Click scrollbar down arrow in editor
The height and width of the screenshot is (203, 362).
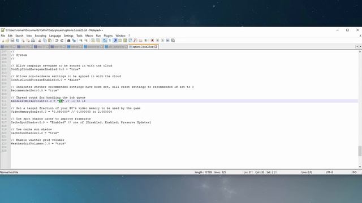360,167
